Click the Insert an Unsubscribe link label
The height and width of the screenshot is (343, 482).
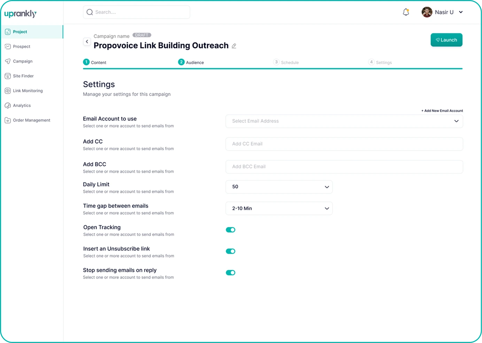click(116, 249)
